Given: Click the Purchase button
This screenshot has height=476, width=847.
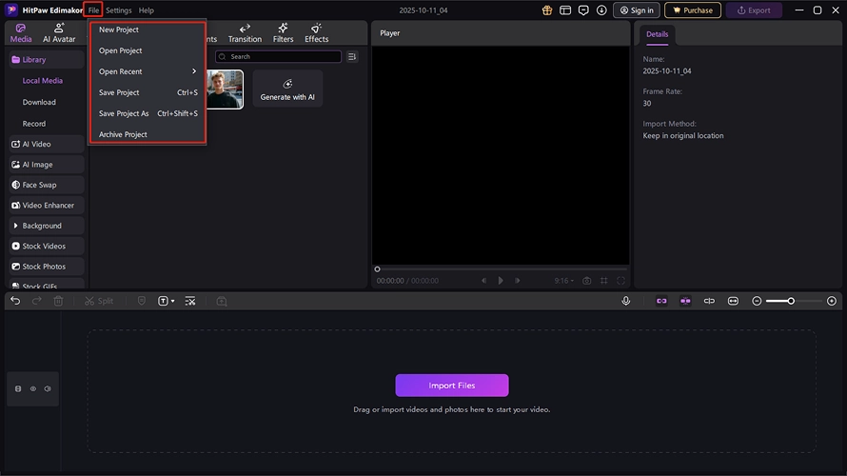Looking at the screenshot, I should tap(692, 10).
